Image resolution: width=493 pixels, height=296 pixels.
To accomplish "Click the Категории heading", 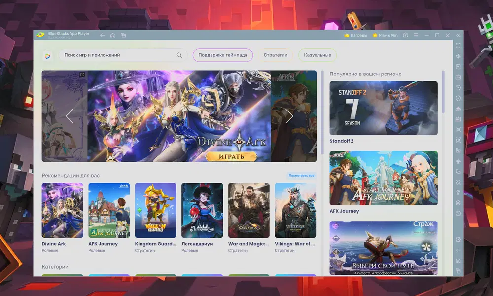I will point(55,267).
